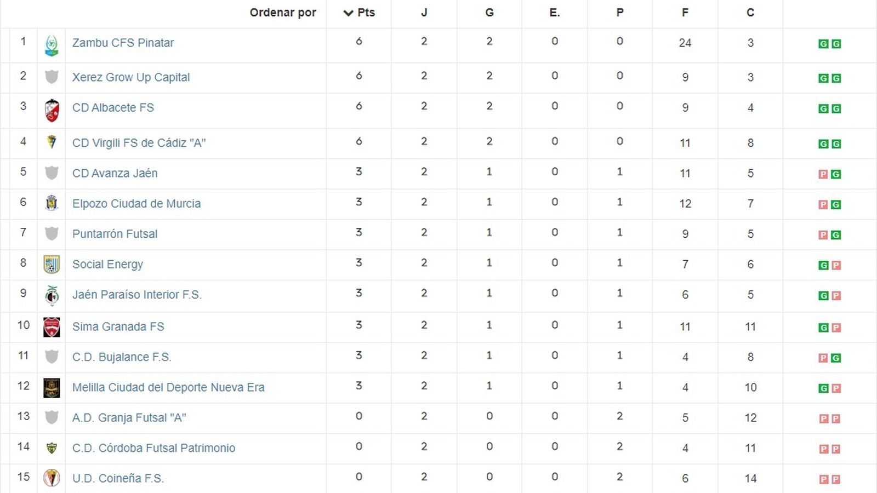The width and height of the screenshot is (877, 493).
Task: Click the green G result badge for Zambu
Action: coord(823,44)
